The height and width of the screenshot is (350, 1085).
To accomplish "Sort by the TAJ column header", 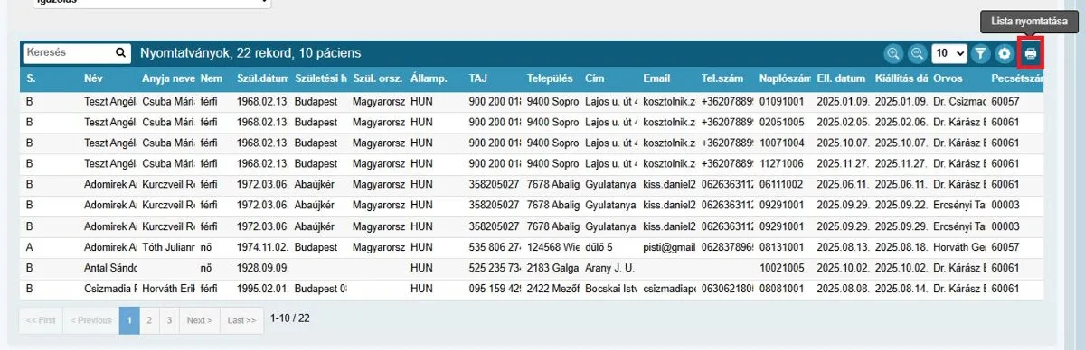I will click(478, 78).
